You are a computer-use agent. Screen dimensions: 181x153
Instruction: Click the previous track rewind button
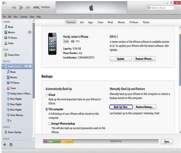tap(14, 8)
